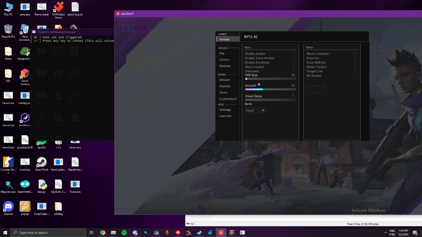Open the SteamTools desktop icon

41,162
